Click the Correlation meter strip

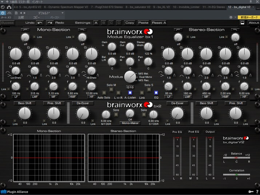coord(236,175)
